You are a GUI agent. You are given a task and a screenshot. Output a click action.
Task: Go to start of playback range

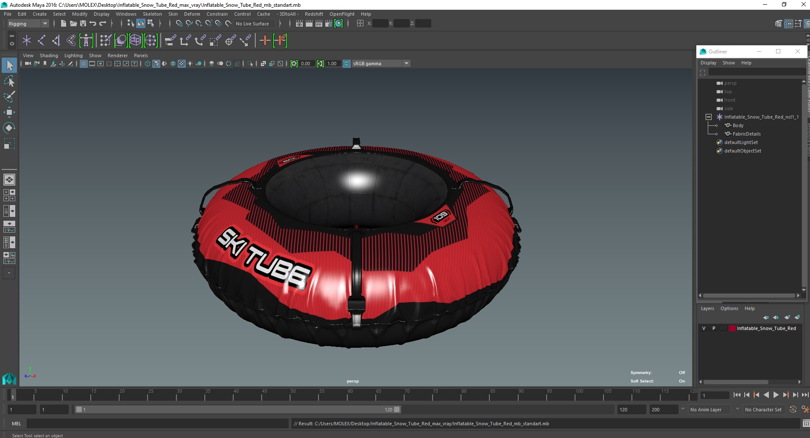737,395
